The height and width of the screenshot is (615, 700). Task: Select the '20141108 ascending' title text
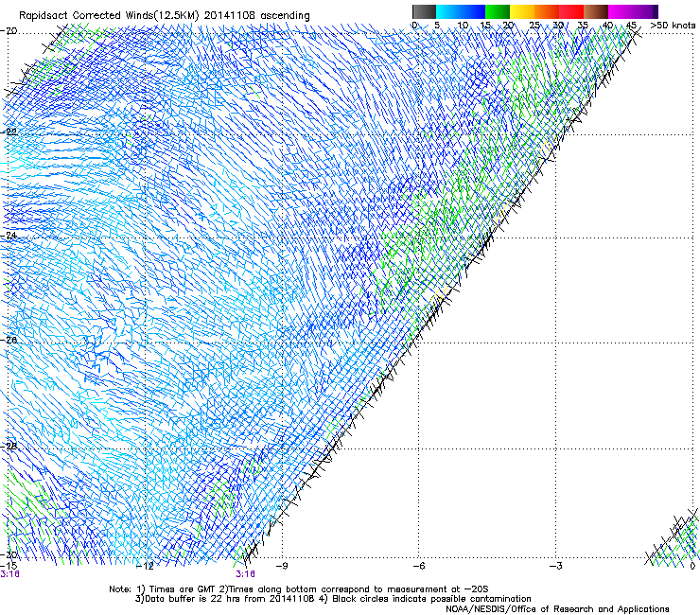(x=257, y=16)
